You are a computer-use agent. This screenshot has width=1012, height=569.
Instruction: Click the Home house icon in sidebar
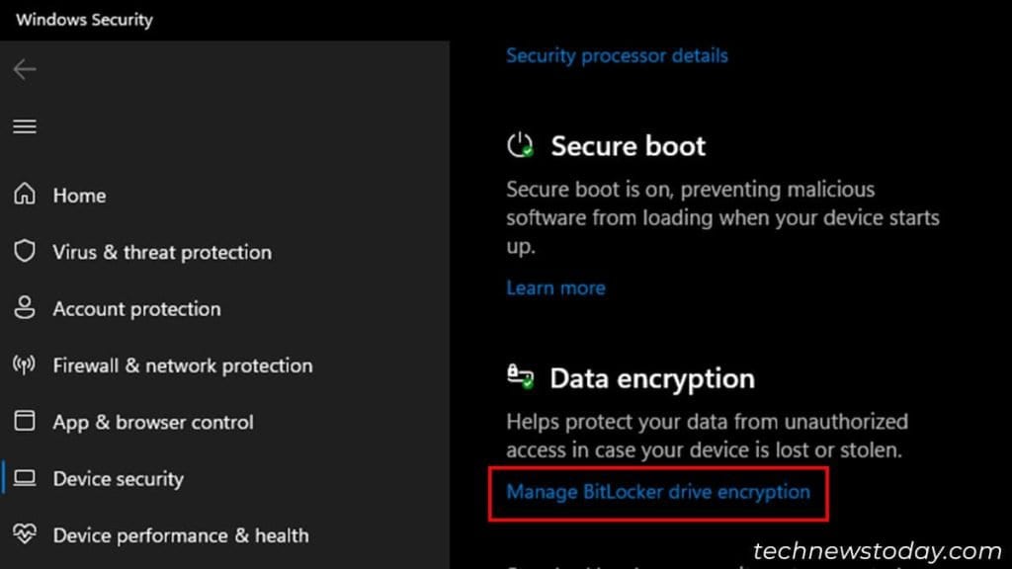[x=23, y=195]
